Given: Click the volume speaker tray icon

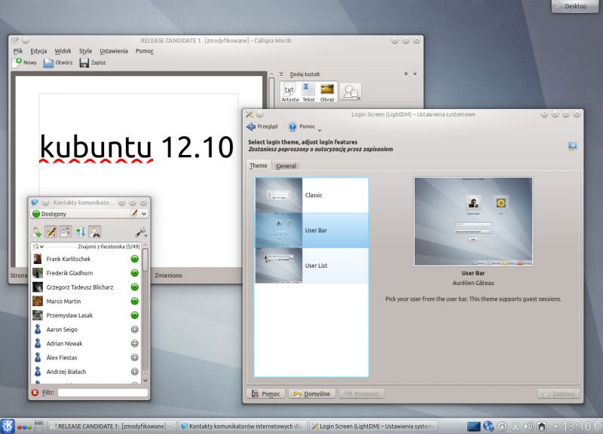Looking at the screenshot, I should click(x=528, y=426).
